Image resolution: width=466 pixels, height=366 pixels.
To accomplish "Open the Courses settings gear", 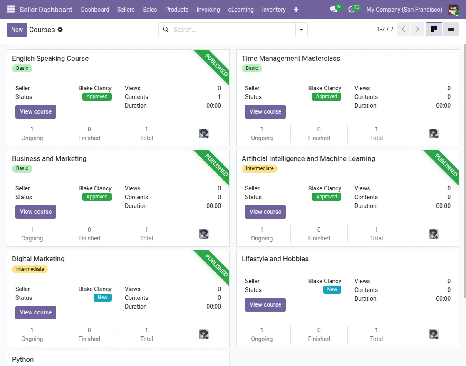I will [60, 30].
